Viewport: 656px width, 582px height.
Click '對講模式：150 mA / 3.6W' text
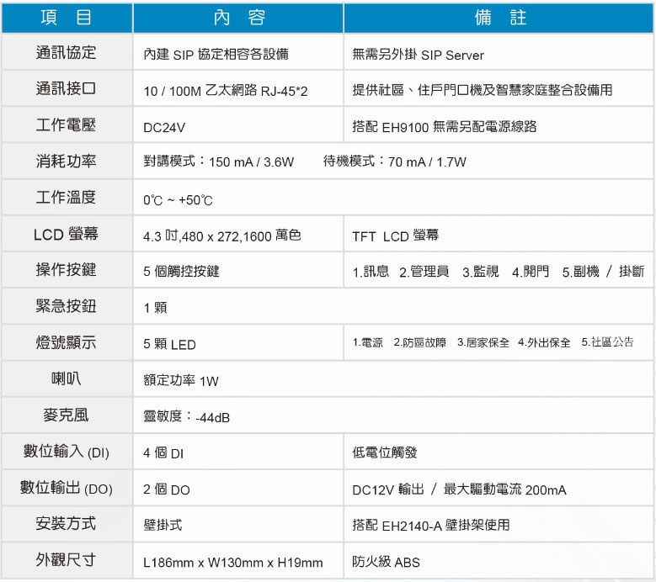(x=218, y=161)
